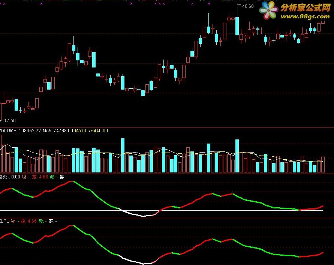Select the yellow MA10: 75440.00 value
The height and width of the screenshot is (265, 334).
pos(91,130)
